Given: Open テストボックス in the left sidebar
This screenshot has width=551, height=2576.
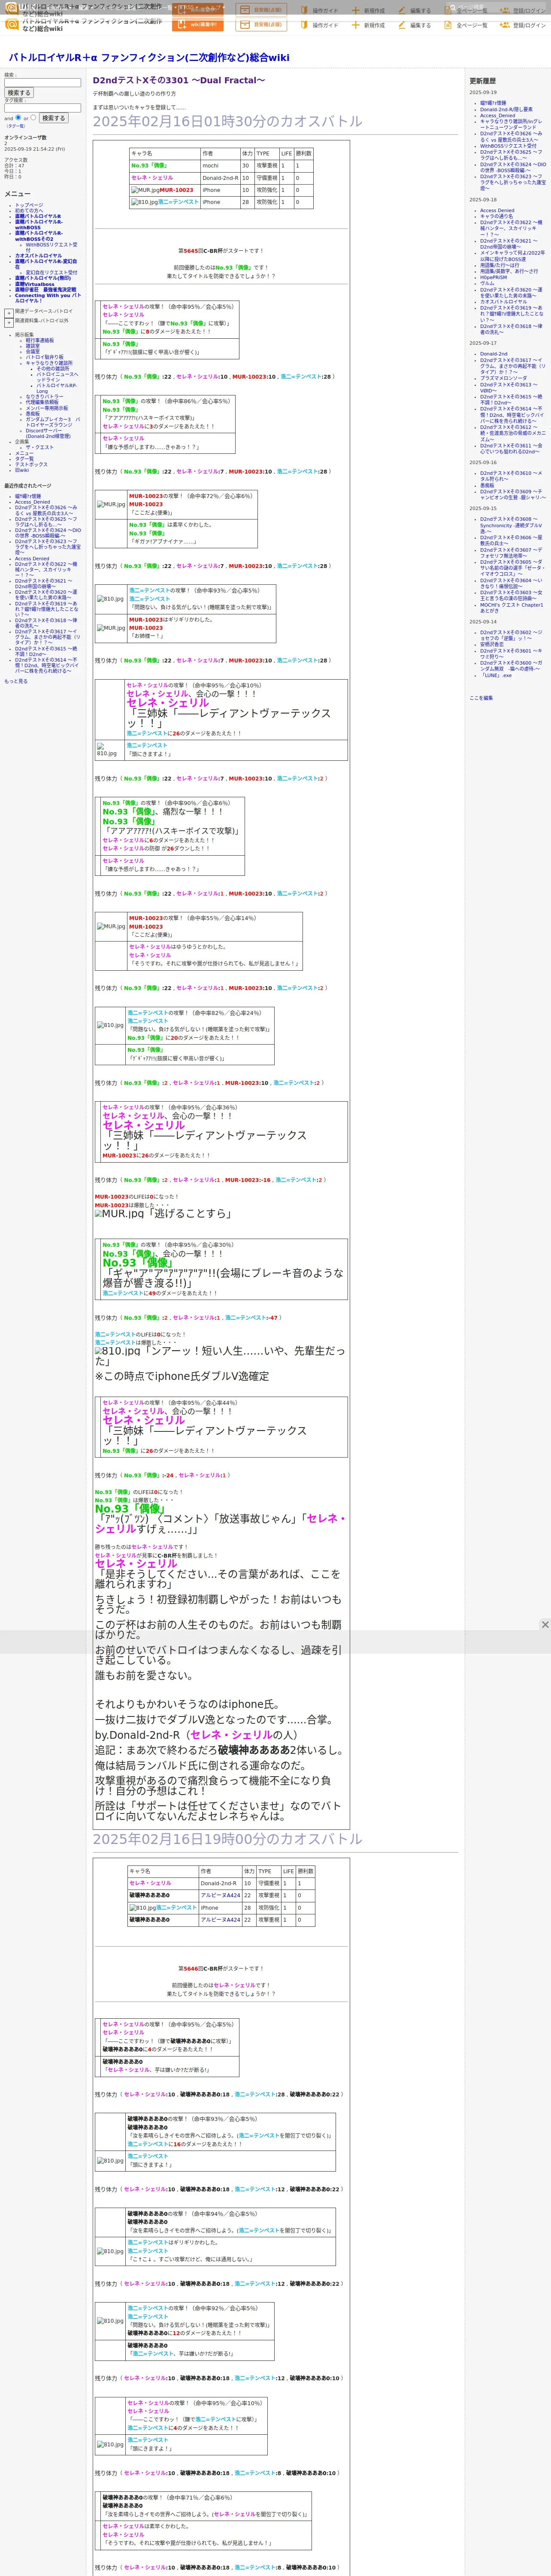Looking at the screenshot, I should 31,465.
